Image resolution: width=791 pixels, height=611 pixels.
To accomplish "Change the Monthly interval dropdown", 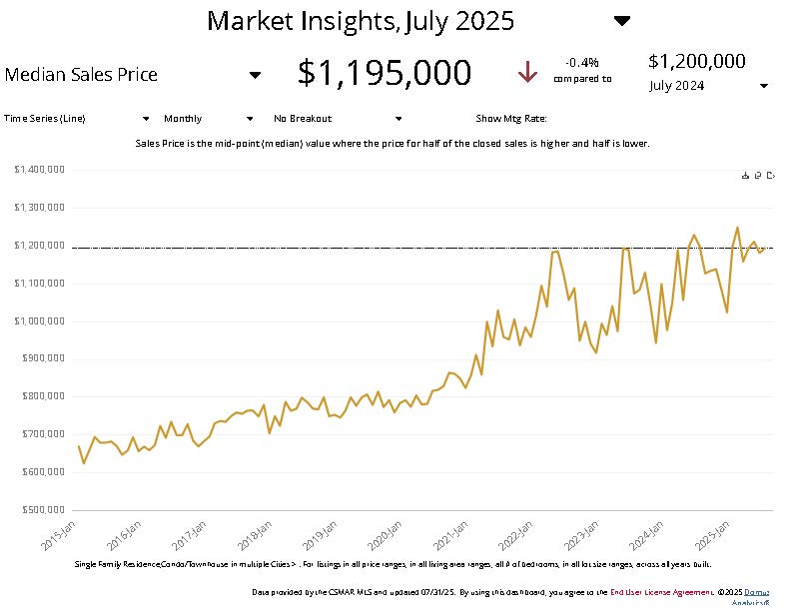I will coord(250,119).
